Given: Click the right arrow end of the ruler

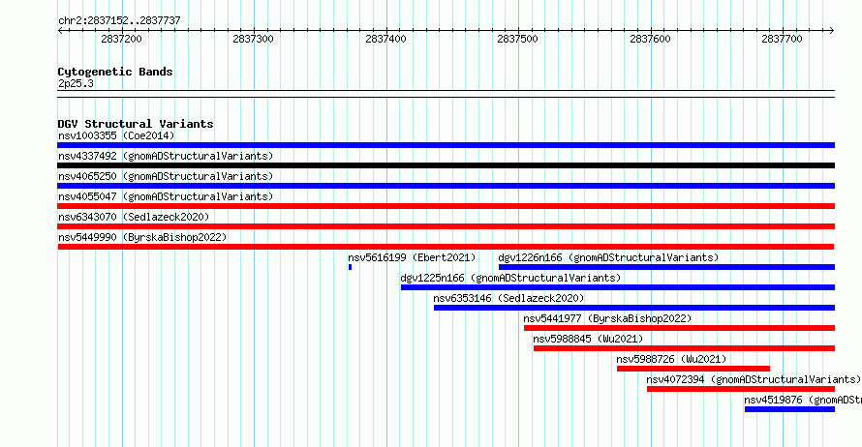Looking at the screenshot, I should (x=832, y=31).
